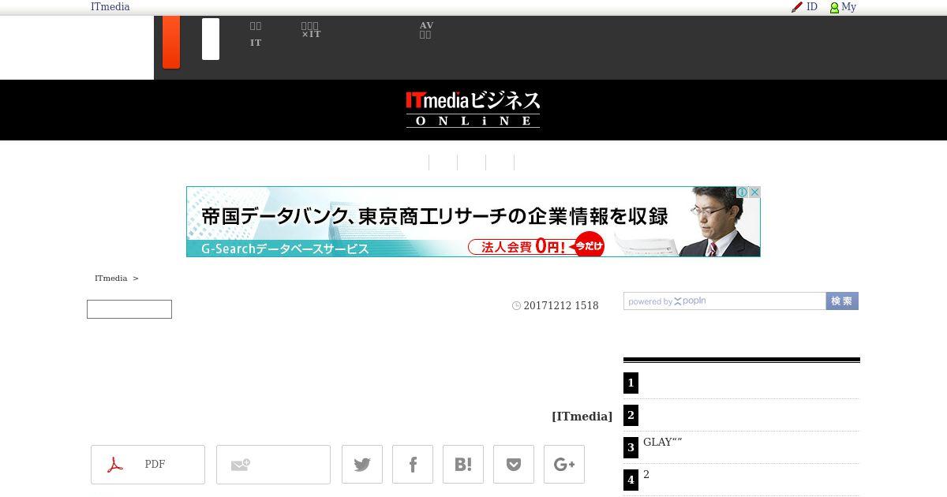Open the AV category in nav bar
The image size is (947, 497).
pyautogui.click(x=426, y=30)
